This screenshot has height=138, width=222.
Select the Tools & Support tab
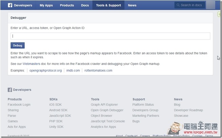pos(108,5)
